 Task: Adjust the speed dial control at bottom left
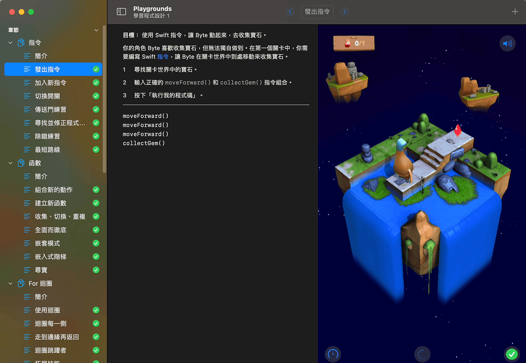(x=333, y=354)
